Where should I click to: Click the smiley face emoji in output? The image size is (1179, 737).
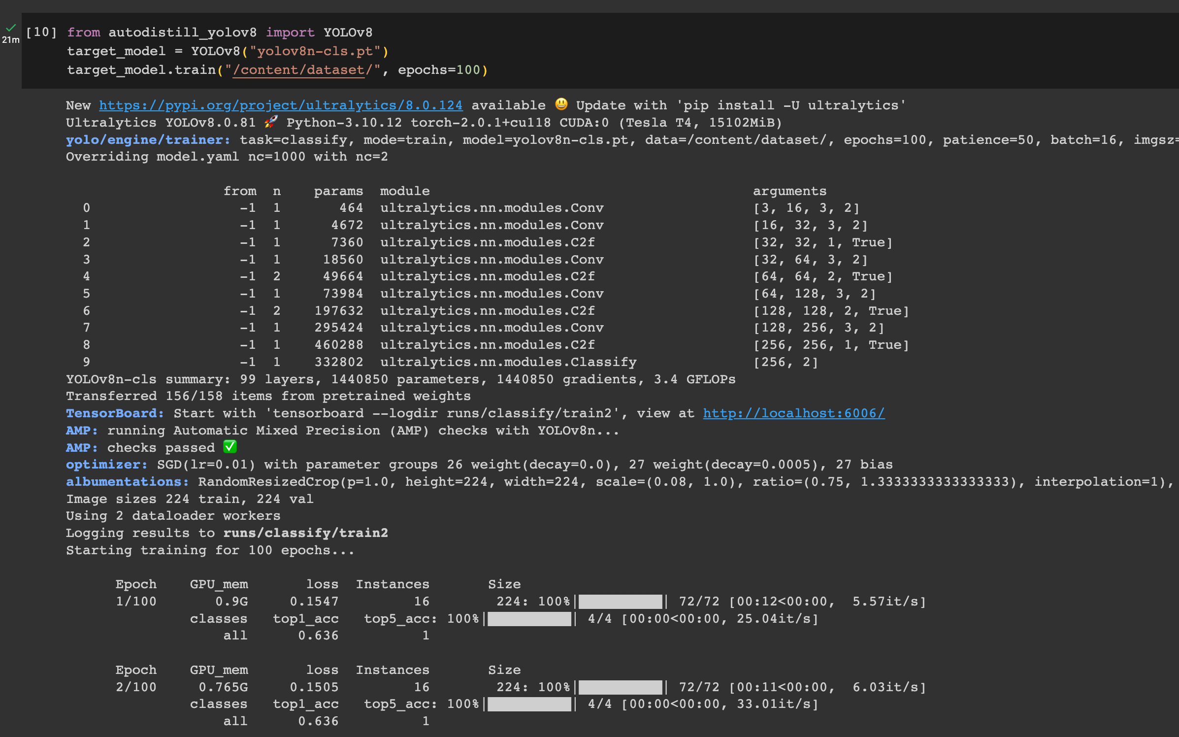click(x=561, y=104)
